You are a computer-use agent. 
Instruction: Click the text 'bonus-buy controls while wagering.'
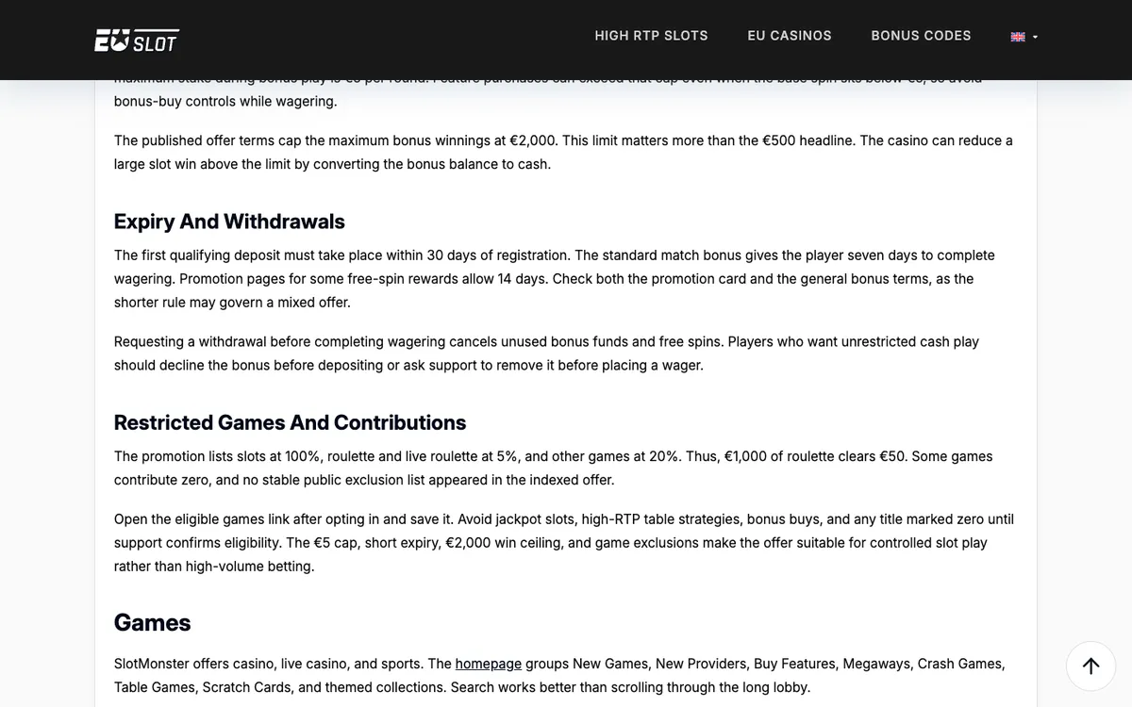click(x=225, y=101)
